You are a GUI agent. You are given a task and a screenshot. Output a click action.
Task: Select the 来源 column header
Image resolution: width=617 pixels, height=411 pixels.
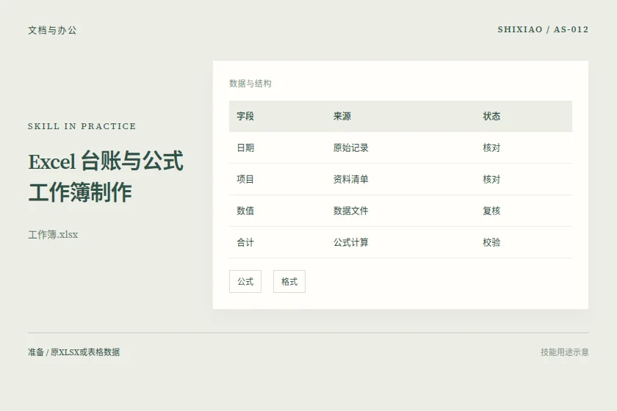tap(342, 116)
